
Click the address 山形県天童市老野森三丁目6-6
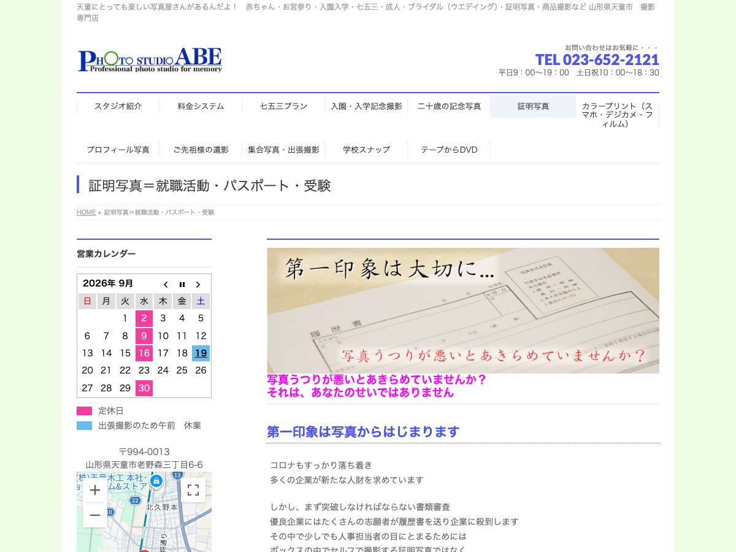coord(144,465)
